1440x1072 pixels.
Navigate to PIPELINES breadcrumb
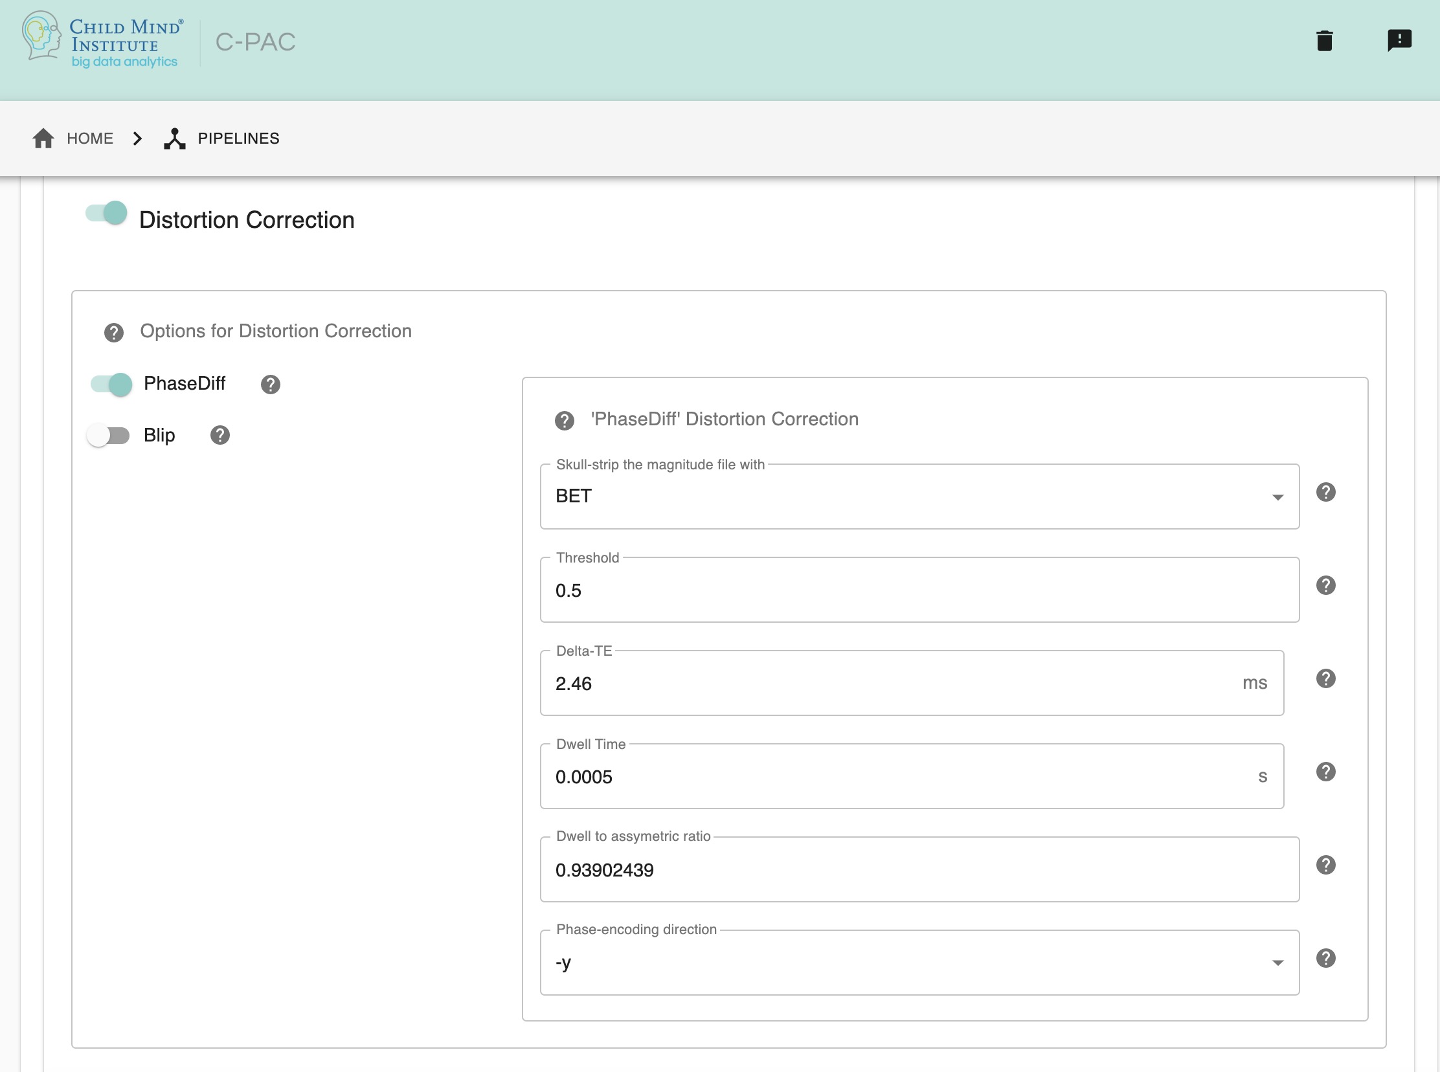238,139
